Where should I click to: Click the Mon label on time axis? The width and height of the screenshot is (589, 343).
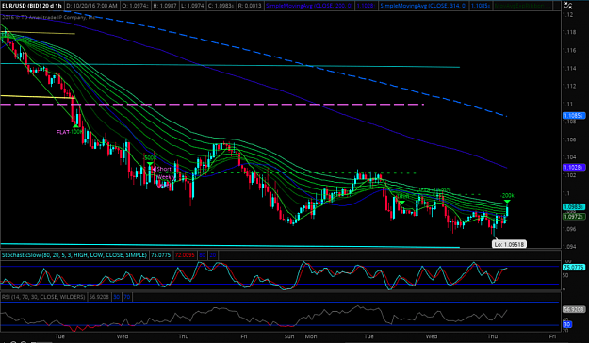(311, 336)
